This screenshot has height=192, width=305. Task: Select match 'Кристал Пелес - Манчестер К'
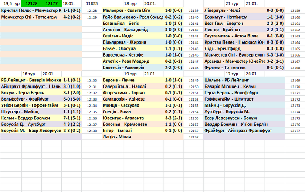(31, 10)
